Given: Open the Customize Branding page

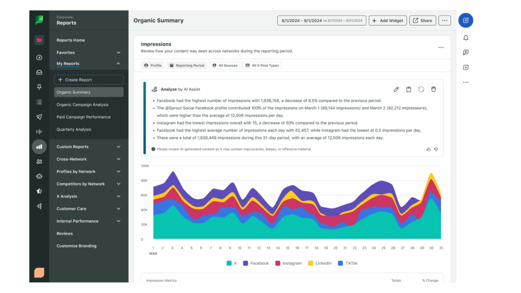Looking at the screenshot, I should pyautogui.click(x=76, y=246).
